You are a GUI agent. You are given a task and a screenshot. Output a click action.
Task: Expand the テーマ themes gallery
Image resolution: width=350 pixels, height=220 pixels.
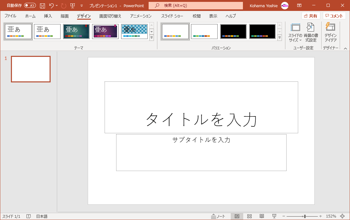(x=152, y=38)
